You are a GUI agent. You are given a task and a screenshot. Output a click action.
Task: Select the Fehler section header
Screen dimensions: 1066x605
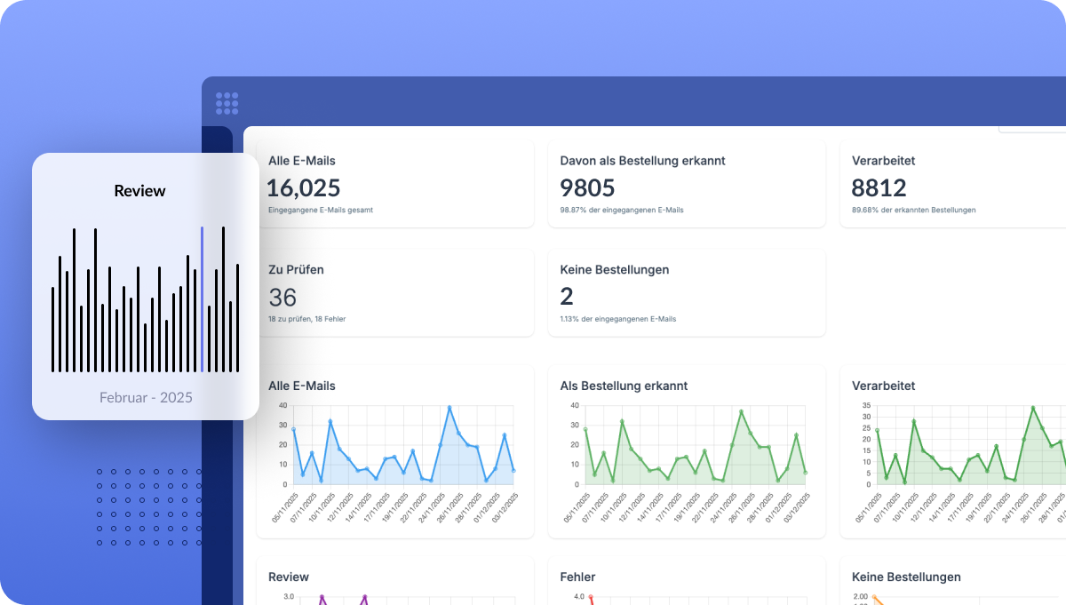(577, 577)
